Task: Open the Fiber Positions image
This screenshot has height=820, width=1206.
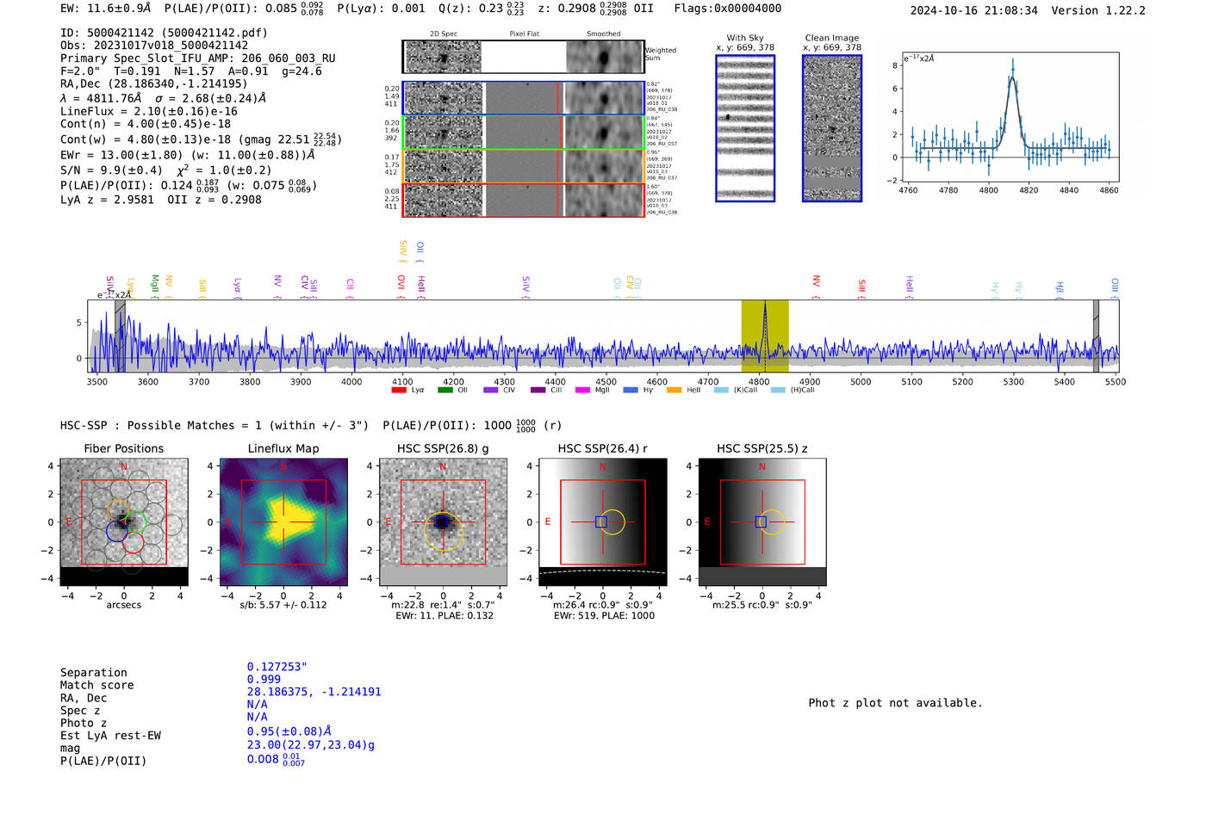Action: (x=124, y=522)
